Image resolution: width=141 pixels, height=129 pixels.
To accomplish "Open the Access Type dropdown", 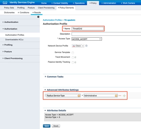I will pos(87,39).
